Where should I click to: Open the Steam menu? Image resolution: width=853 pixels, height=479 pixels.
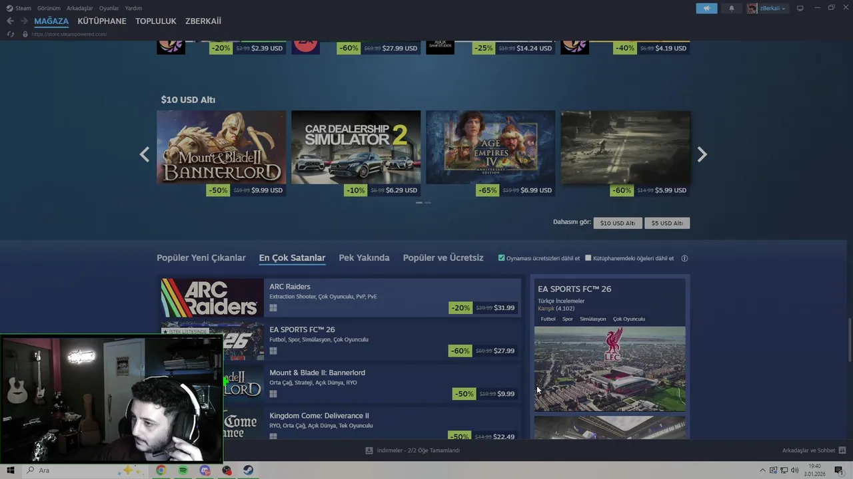[x=19, y=8]
